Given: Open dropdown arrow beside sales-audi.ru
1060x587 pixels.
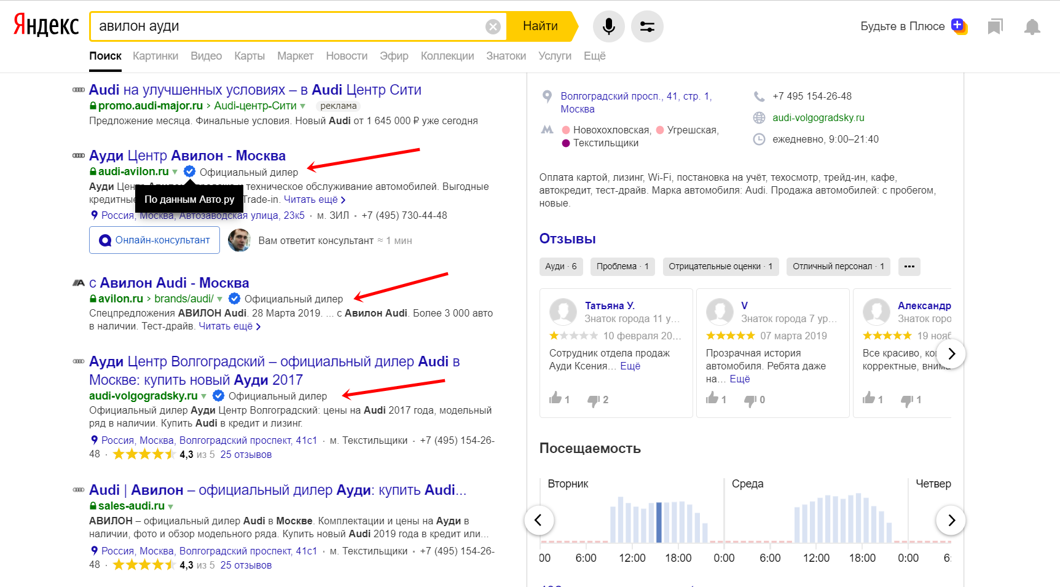Looking at the screenshot, I should pyautogui.click(x=171, y=506).
